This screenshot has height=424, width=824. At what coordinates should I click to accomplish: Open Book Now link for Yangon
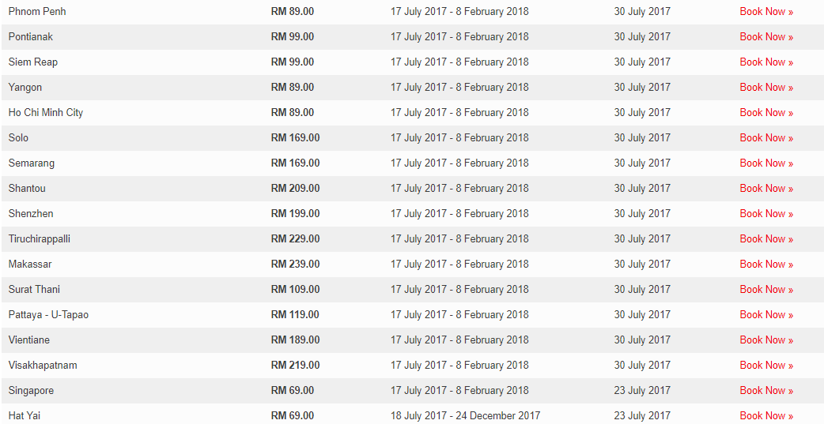coord(765,88)
